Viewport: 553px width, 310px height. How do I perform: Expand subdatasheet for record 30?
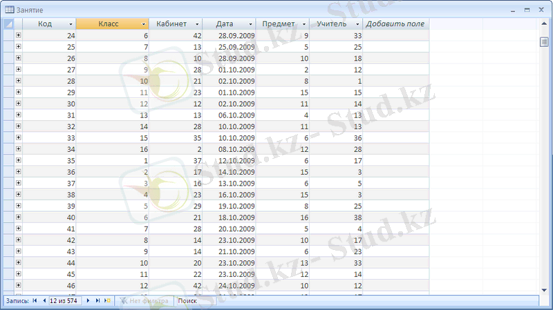click(19, 103)
